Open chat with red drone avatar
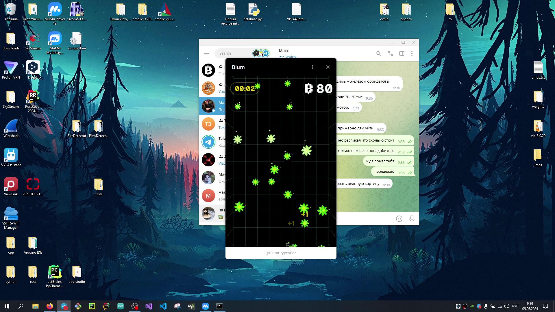 pos(208,160)
